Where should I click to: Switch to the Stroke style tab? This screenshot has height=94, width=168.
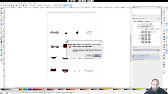[x=147, y=21]
